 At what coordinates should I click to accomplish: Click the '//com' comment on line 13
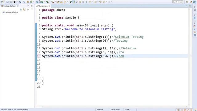pyautogui.click(x=119, y=56)
